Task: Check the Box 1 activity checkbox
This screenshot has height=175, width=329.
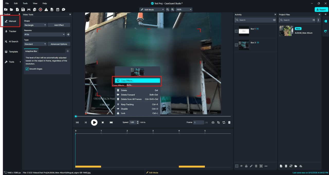Action: click(x=236, y=31)
